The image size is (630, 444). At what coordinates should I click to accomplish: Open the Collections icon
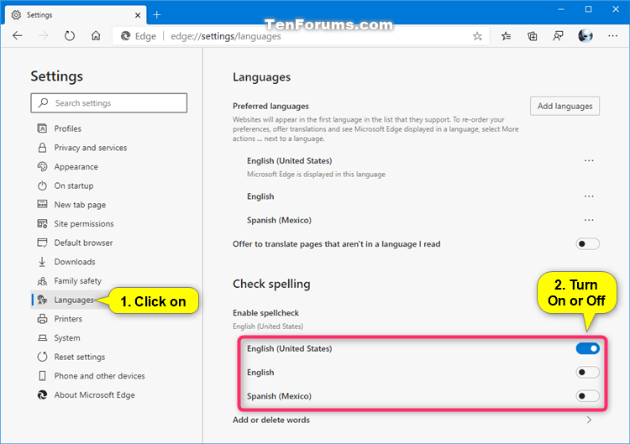pyautogui.click(x=532, y=36)
